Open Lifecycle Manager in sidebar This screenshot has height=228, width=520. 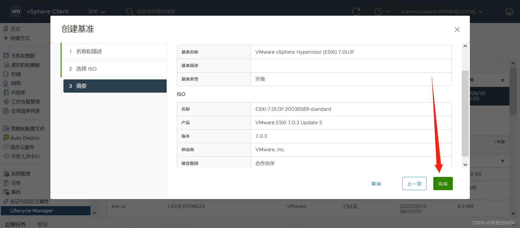[x=46, y=211]
